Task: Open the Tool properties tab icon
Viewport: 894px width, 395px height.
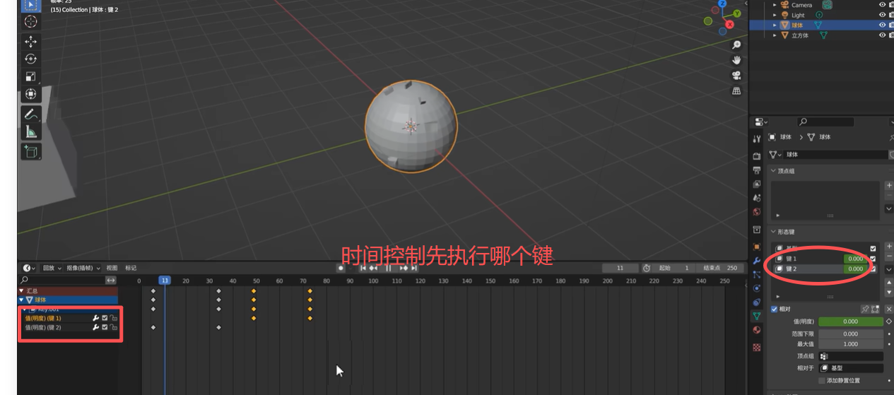Action: (757, 138)
